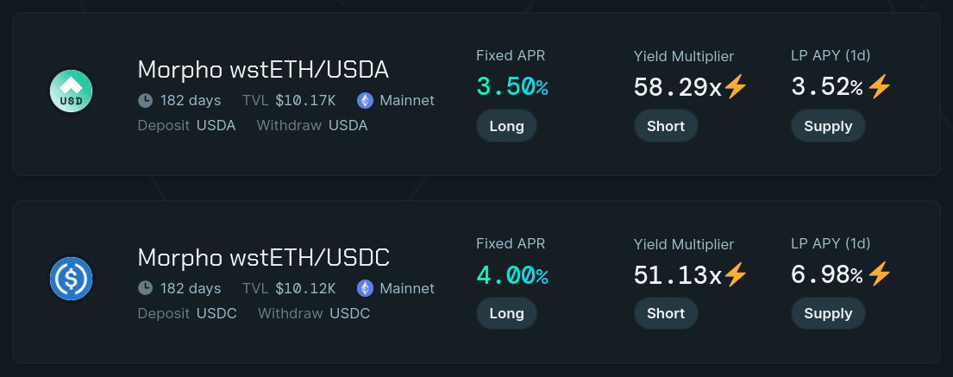The height and width of the screenshot is (377, 953).
Task: Click the lightning bolt next to 58.29x
Action: 736,87
